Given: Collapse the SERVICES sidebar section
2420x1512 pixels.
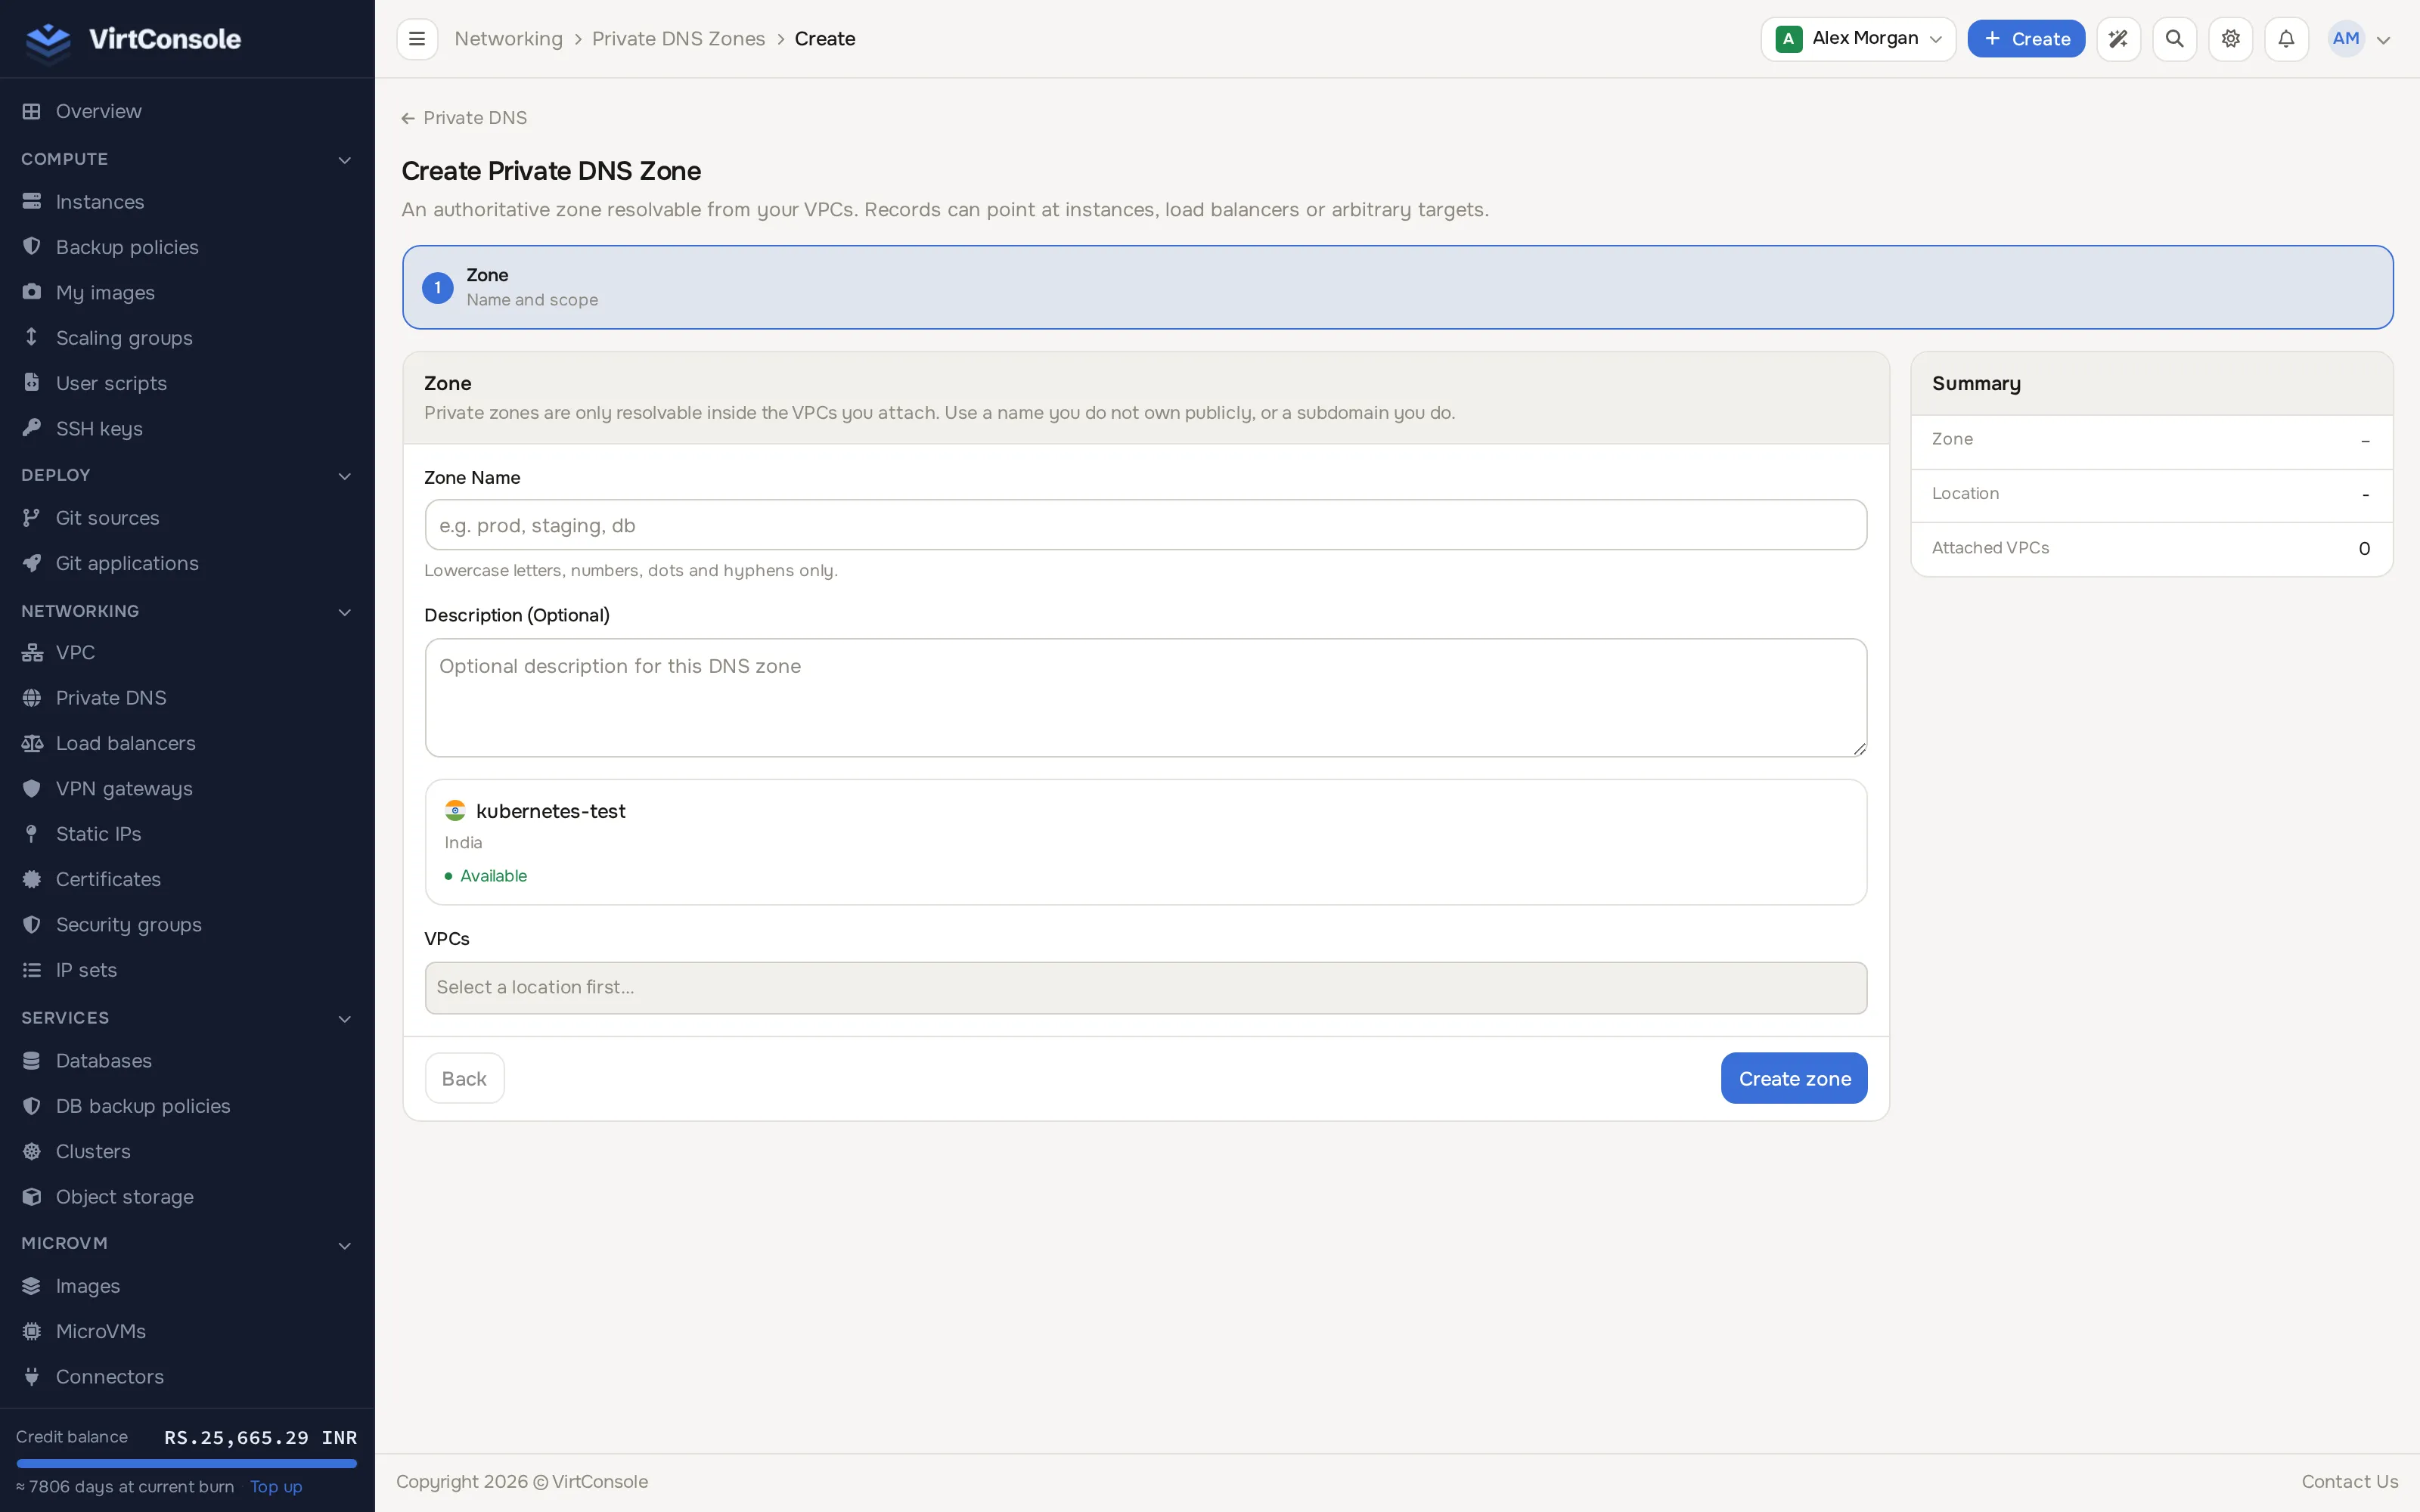Looking at the screenshot, I should pyautogui.click(x=187, y=1018).
